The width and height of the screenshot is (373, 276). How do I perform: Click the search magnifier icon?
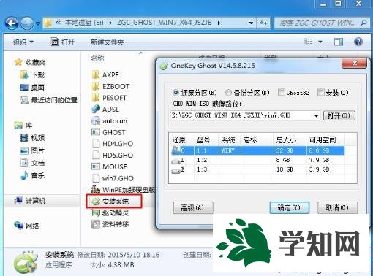(x=363, y=23)
